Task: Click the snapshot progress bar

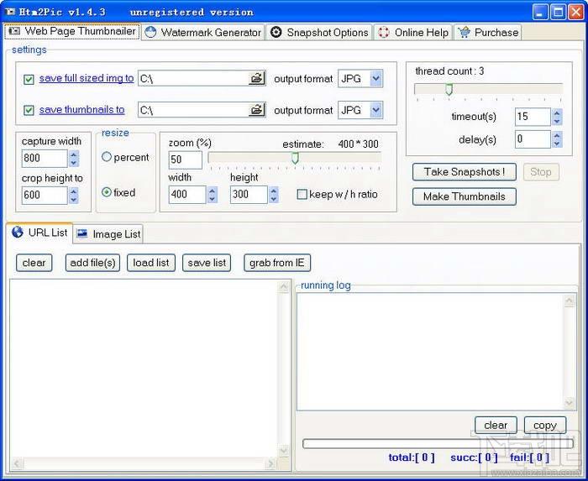Action: click(438, 443)
